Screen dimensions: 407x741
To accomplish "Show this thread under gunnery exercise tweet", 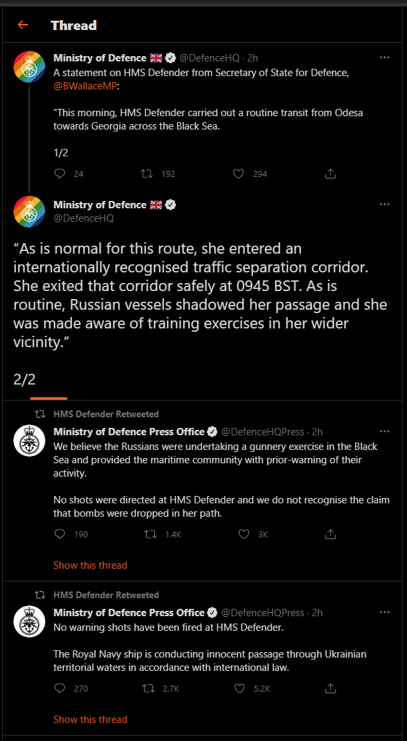I will point(90,565).
